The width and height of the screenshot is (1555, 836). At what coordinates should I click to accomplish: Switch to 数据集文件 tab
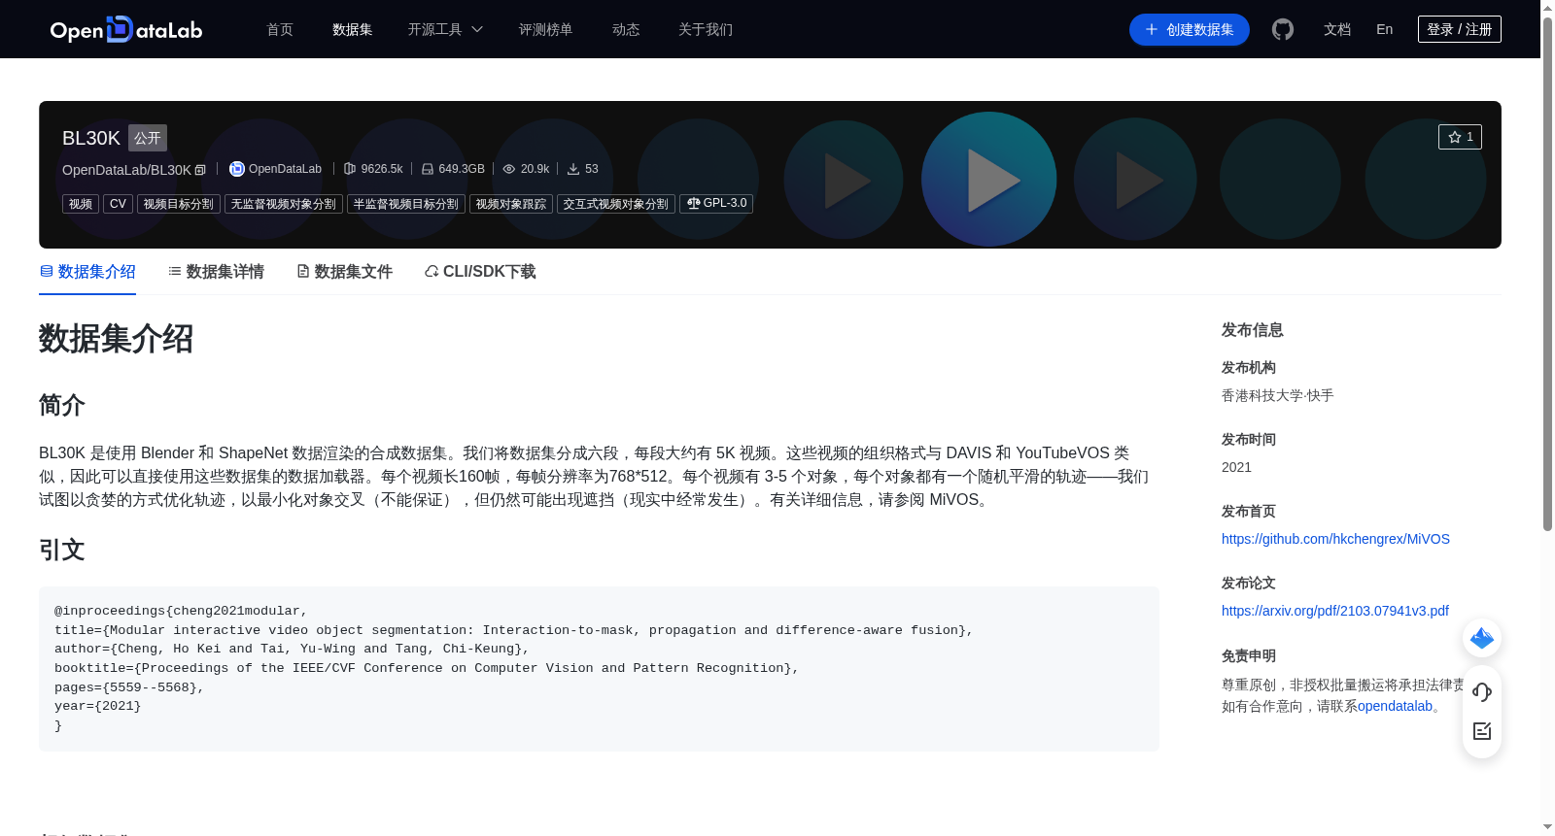(344, 272)
